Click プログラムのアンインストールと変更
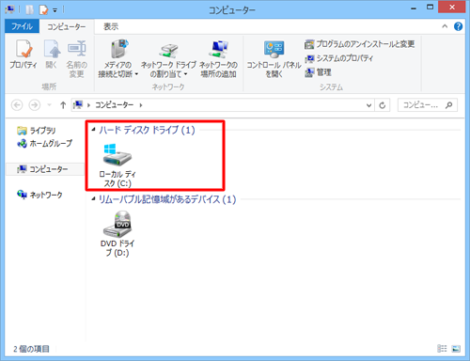 360,44
